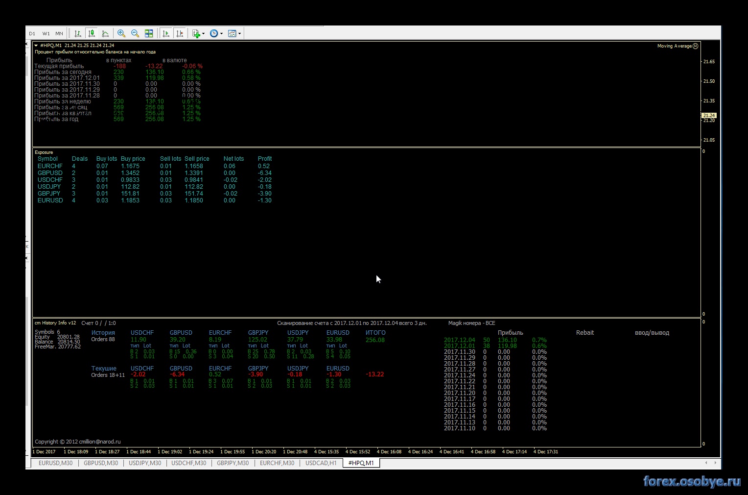
Task: Click the 4 Dec 17:31 time label
Action: (x=546, y=452)
